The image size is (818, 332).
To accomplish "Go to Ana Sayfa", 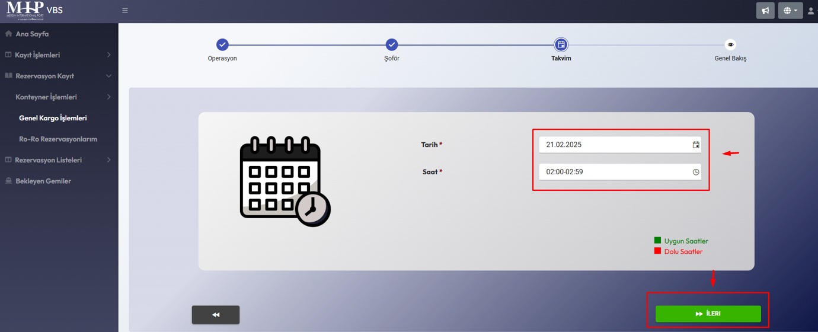I will click(32, 34).
